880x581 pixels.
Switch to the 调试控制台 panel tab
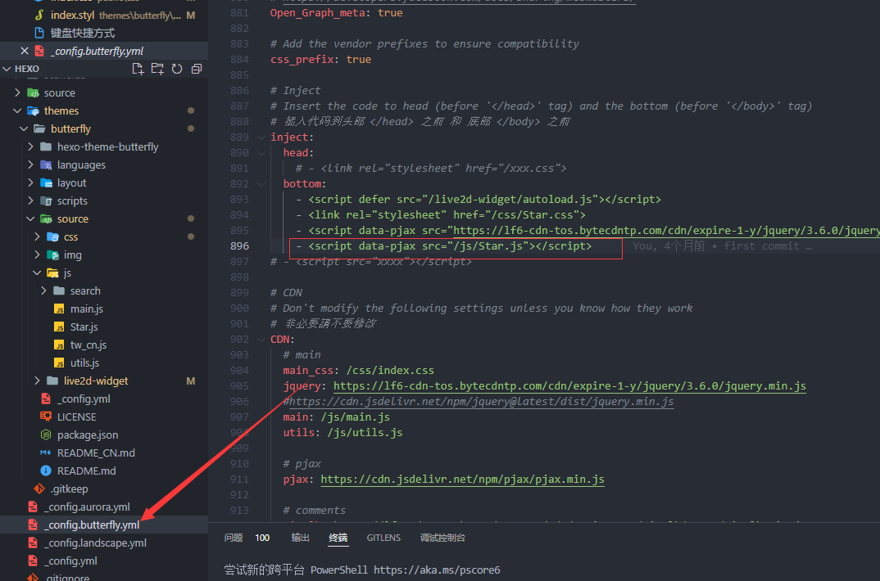pos(442,538)
